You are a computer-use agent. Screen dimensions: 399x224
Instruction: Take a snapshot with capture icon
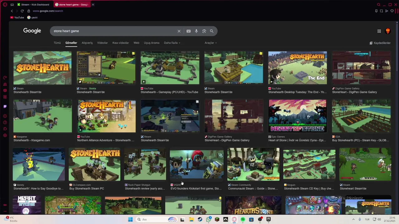click(381, 11)
